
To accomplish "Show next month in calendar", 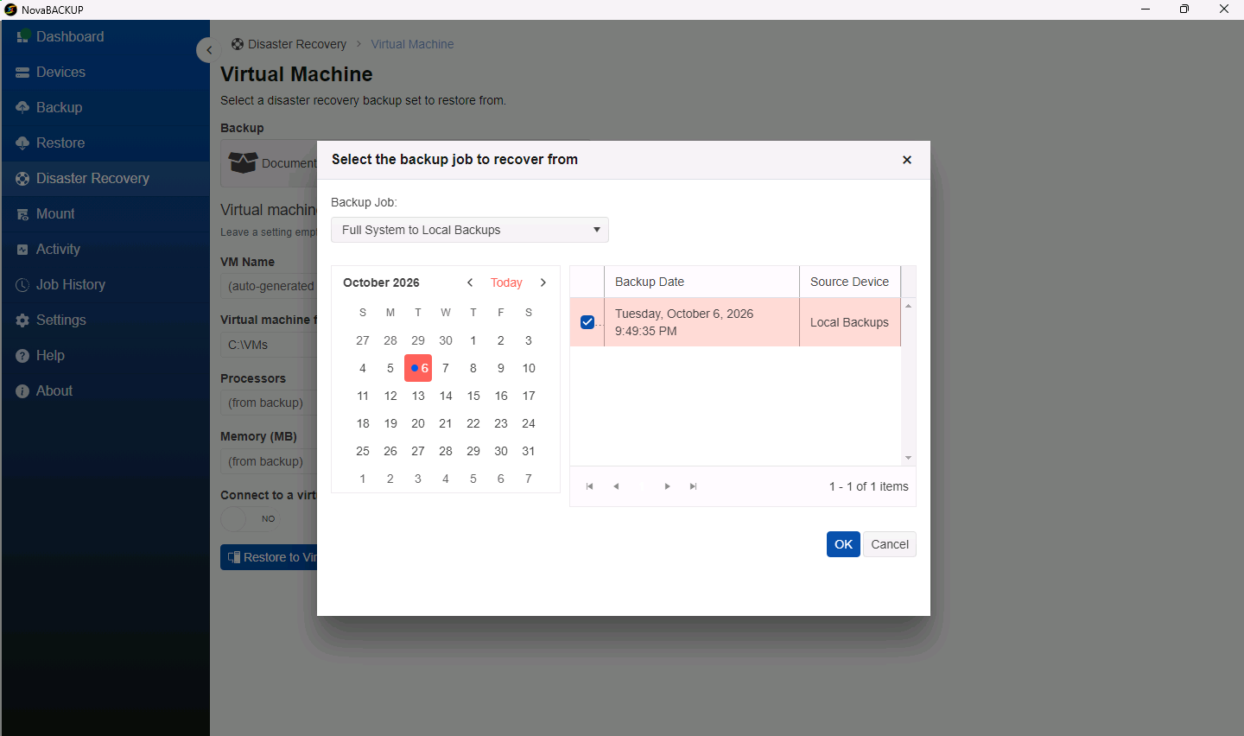I will coord(543,282).
